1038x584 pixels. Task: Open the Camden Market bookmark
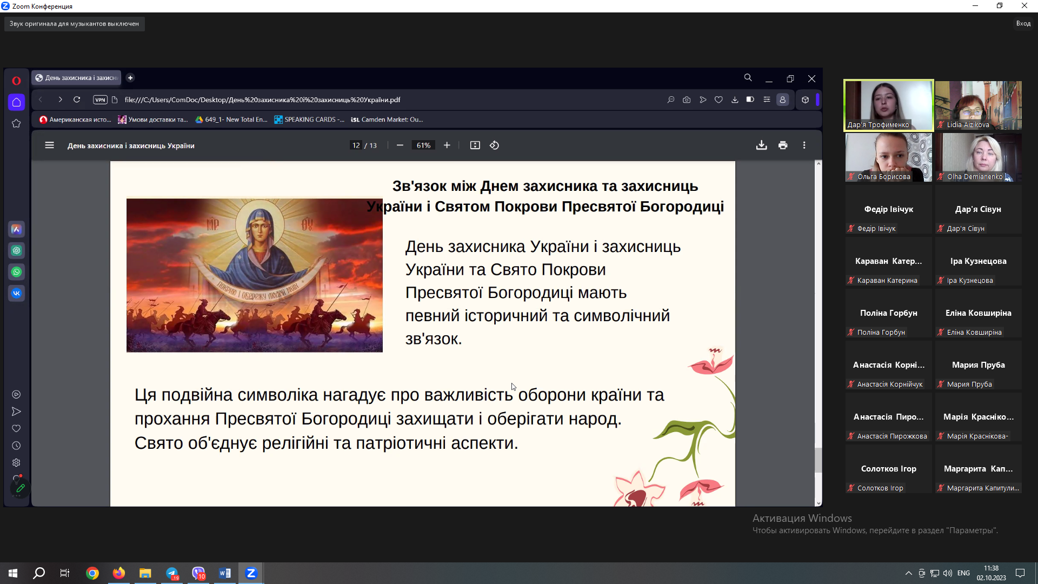pos(387,120)
